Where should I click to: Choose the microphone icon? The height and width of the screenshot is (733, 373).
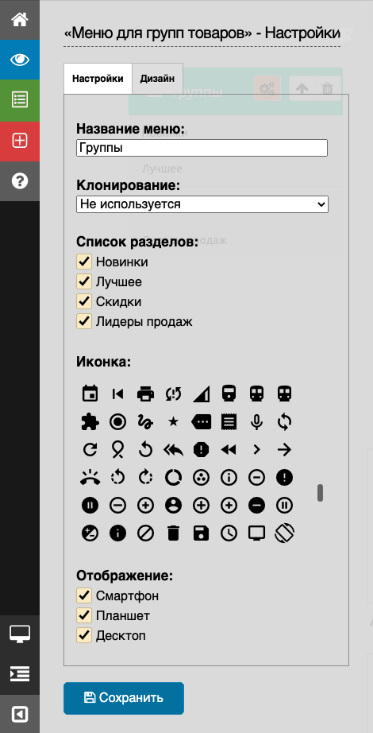point(256,422)
